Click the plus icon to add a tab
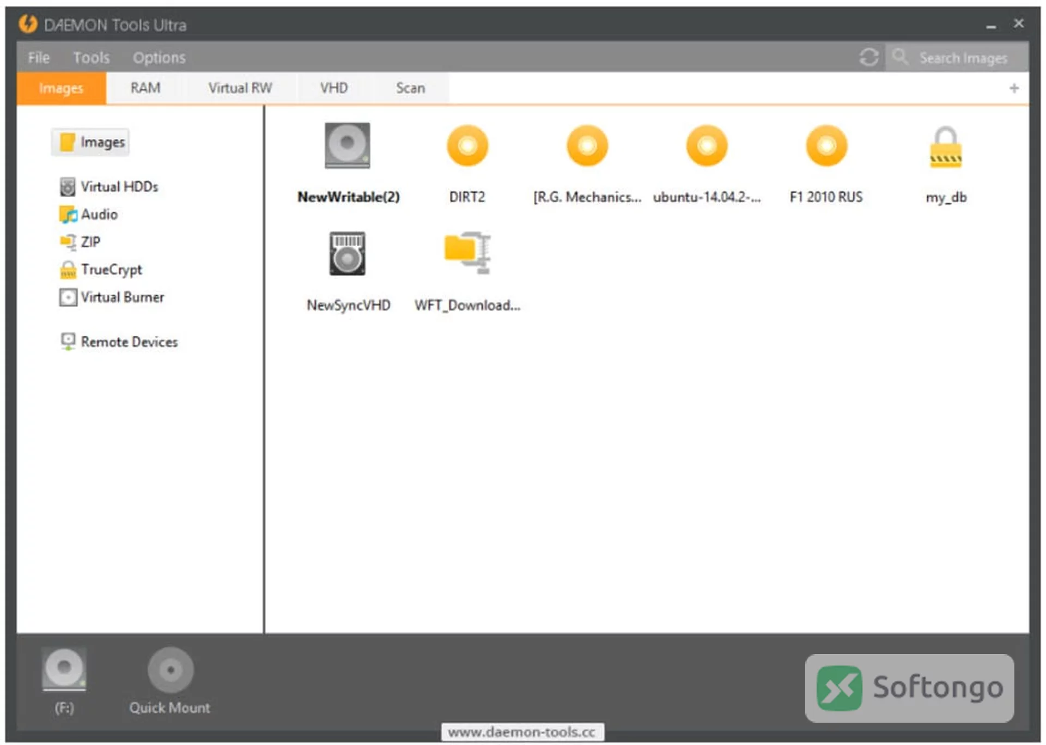The height and width of the screenshot is (745, 1046). point(1014,88)
